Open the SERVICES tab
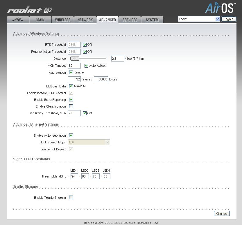The width and height of the screenshot is (242, 225). click(x=130, y=20)
